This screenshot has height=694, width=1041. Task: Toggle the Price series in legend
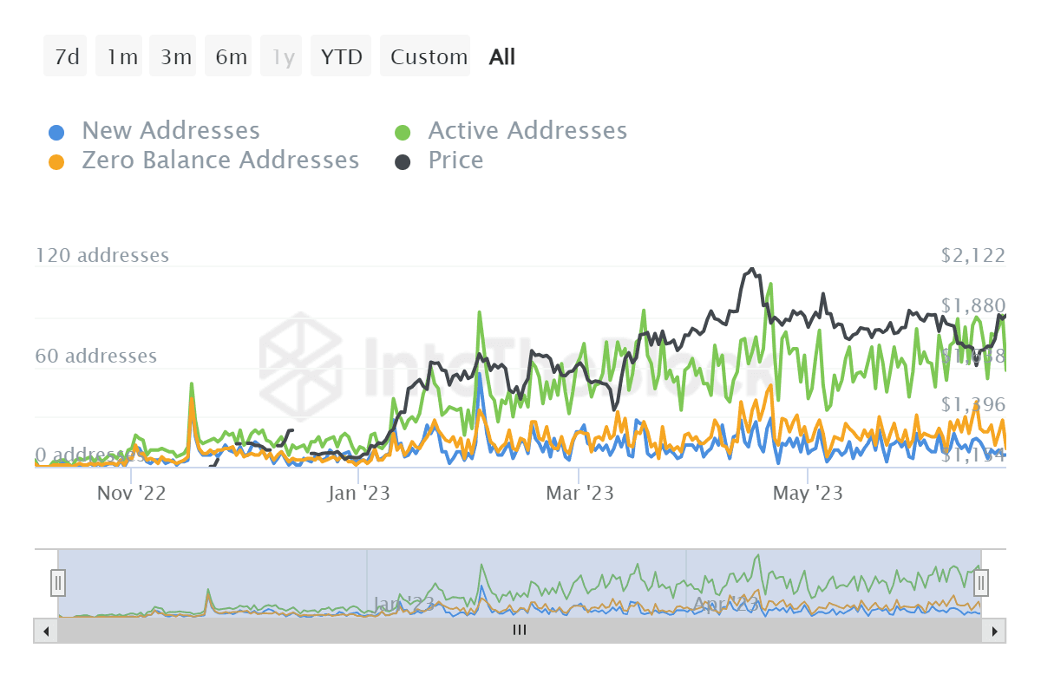pyautogui.click(x=455, y=160)
